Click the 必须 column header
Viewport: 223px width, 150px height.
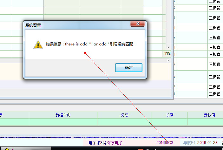pyautogui.click(x=124, y=115)
